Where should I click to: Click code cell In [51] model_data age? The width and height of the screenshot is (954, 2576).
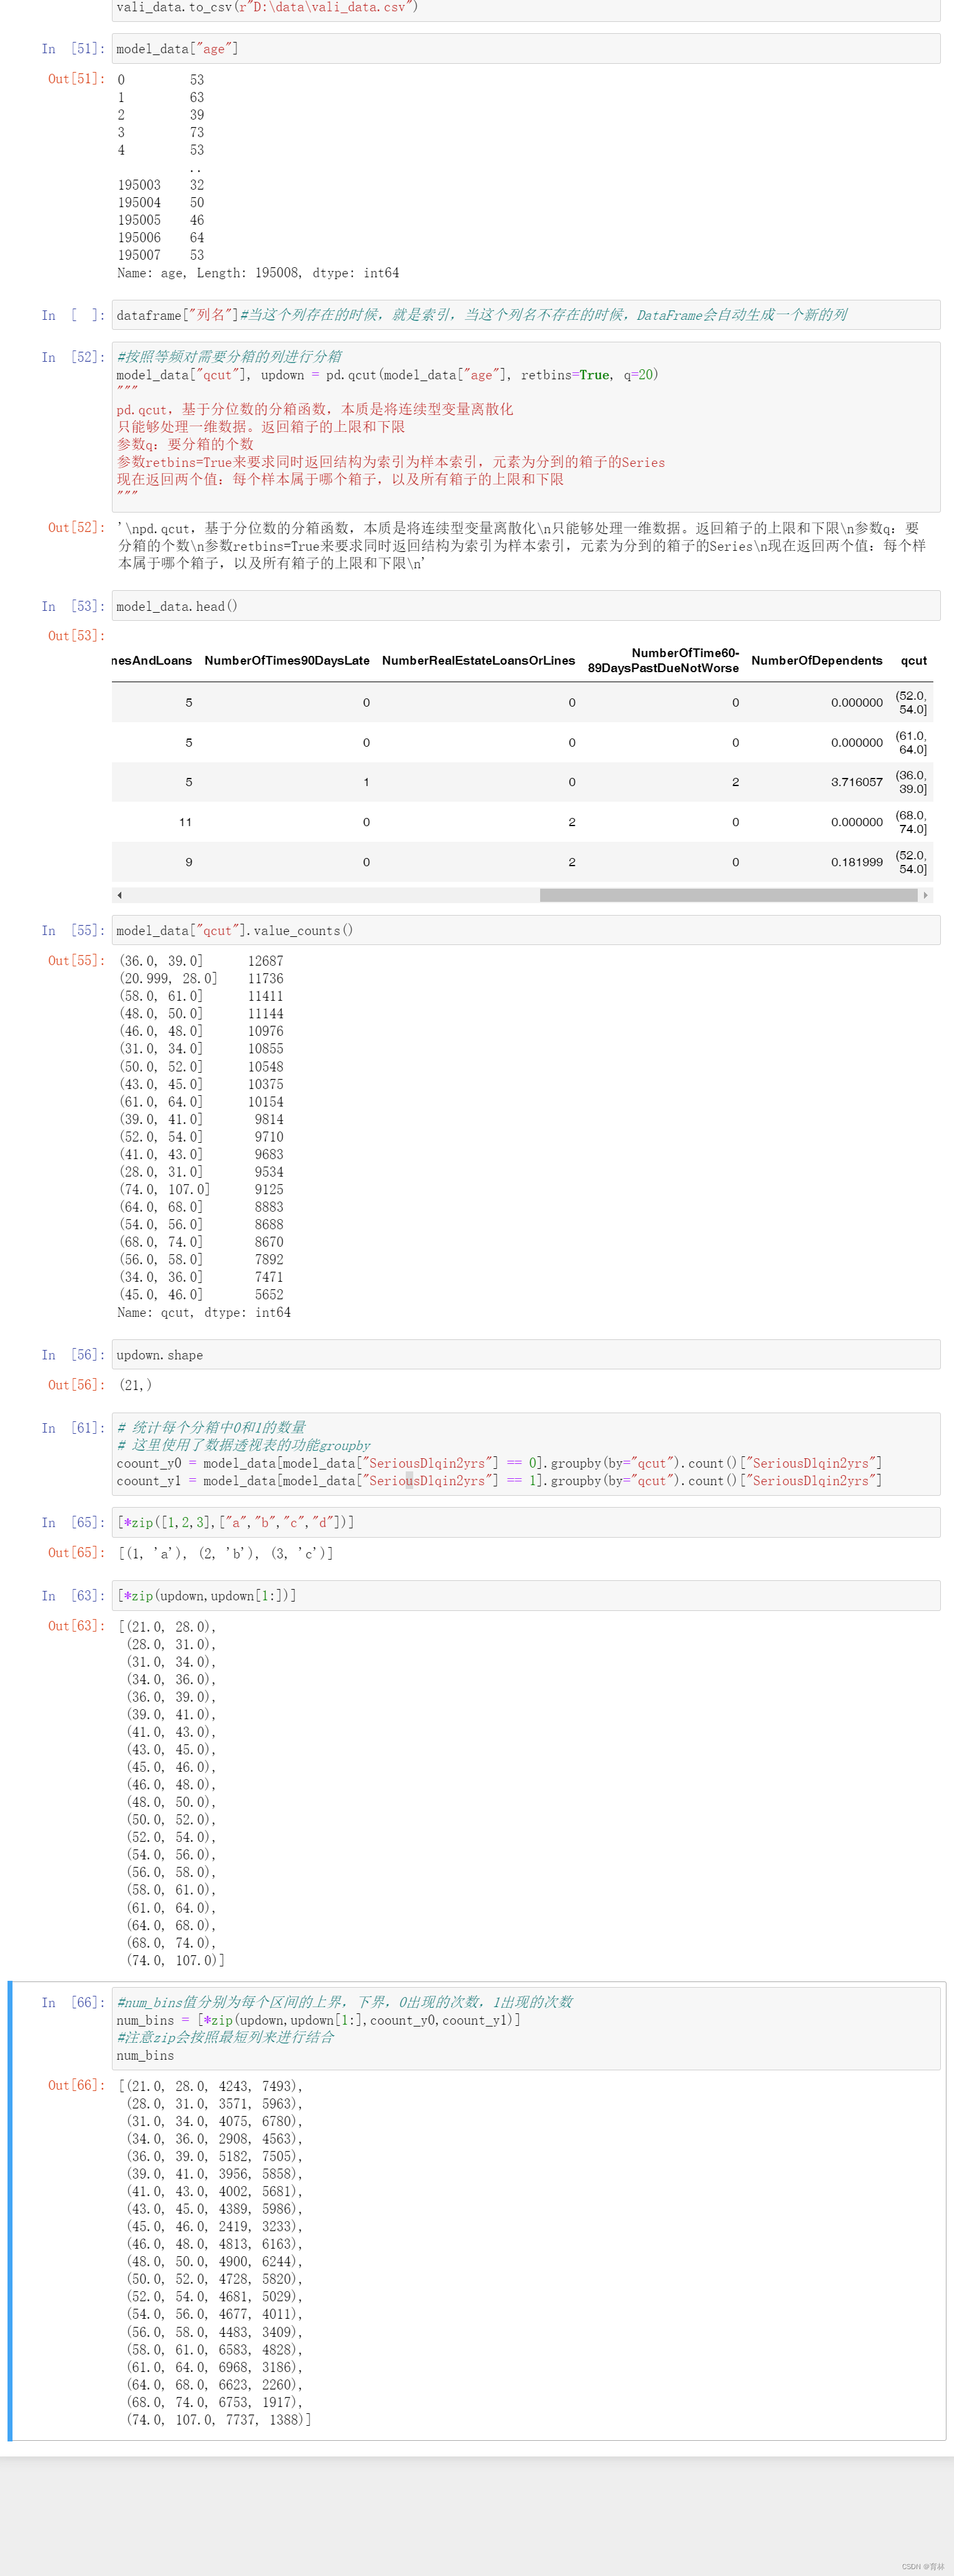(x=525, y=49)
